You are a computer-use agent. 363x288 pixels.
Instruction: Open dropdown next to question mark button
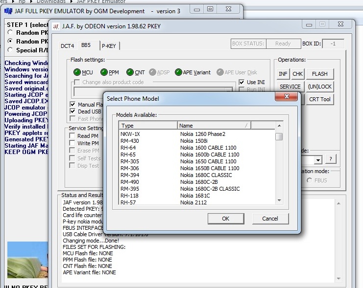coord(318,160)
